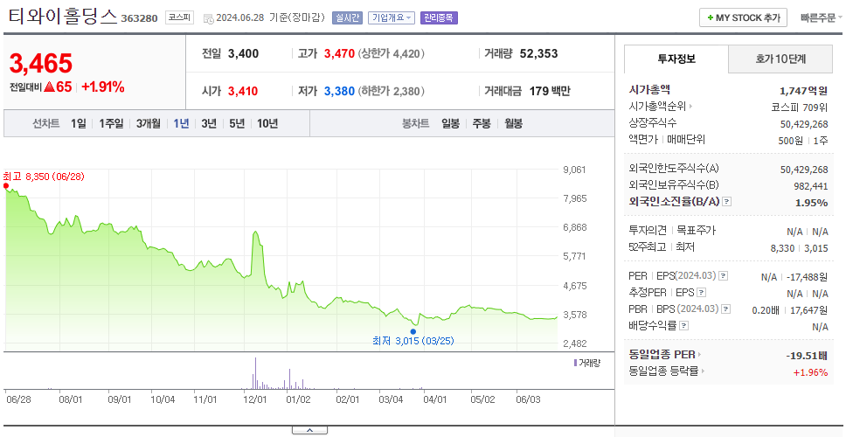
Task: Click the 동일업종 등락률 value +1.96%
Action: point(810,372)
